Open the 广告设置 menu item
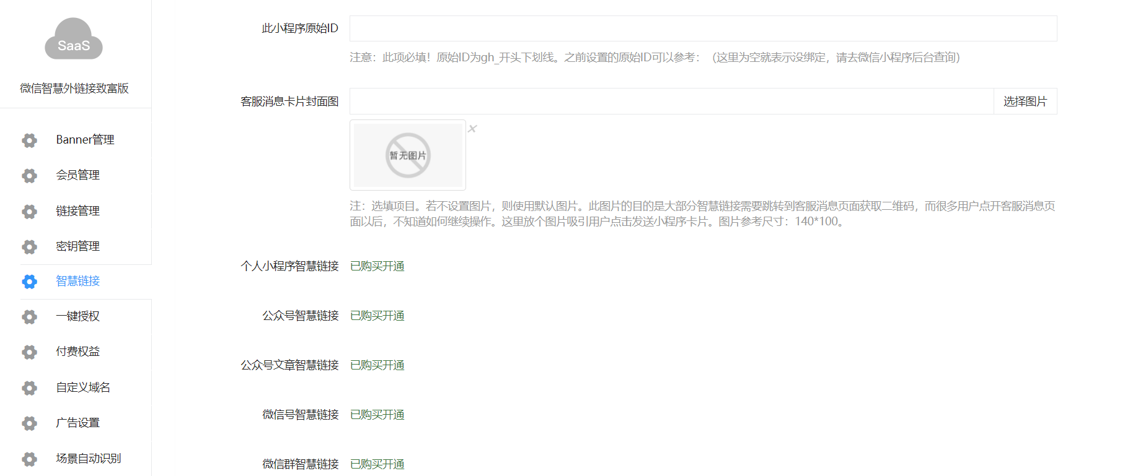The height and width of the screenshot is (476, 1125). point(77,423)
